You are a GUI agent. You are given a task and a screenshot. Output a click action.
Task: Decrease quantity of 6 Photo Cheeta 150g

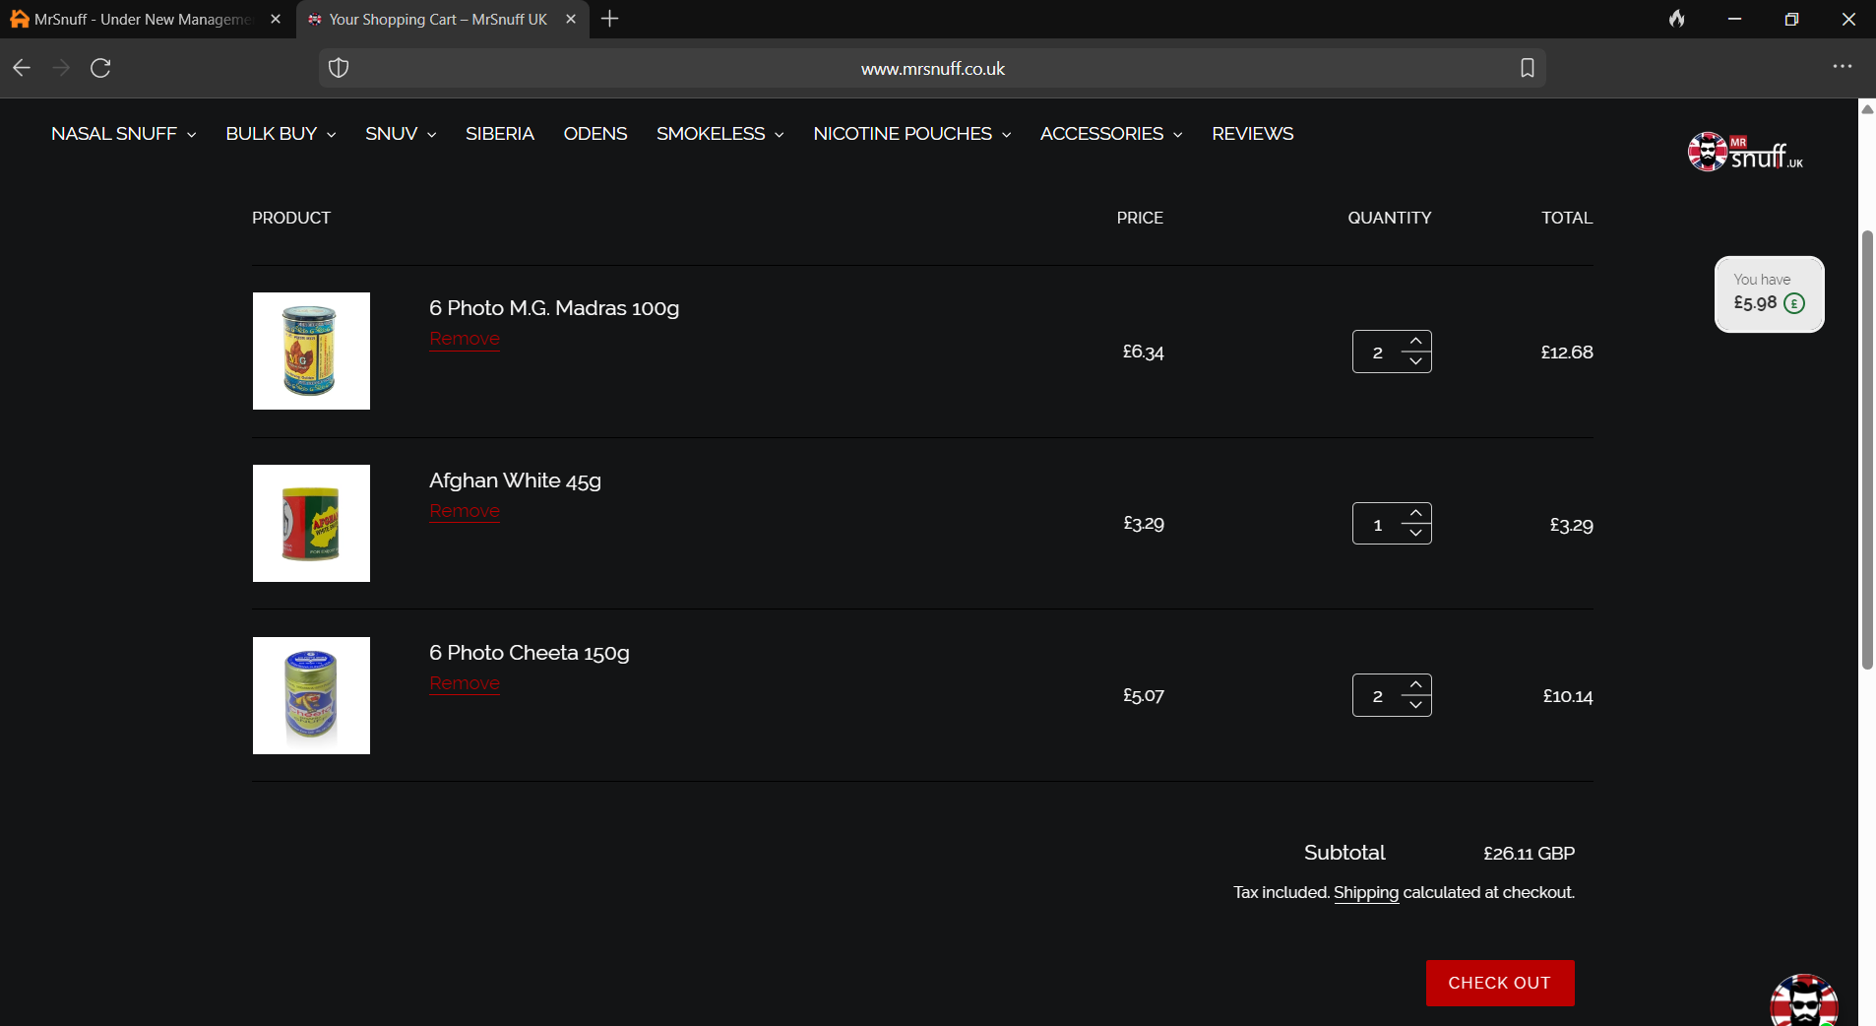[x=1415, y=706]
